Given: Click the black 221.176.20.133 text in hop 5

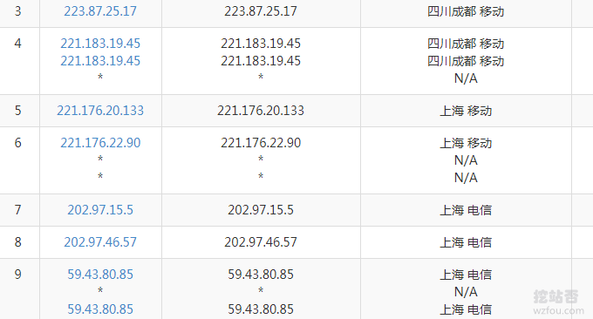Looking at the screenshot, I should (261, 111).
